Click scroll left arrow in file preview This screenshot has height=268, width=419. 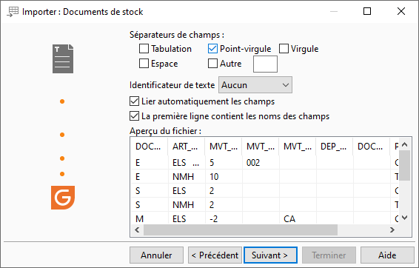[x=137, y=230]
